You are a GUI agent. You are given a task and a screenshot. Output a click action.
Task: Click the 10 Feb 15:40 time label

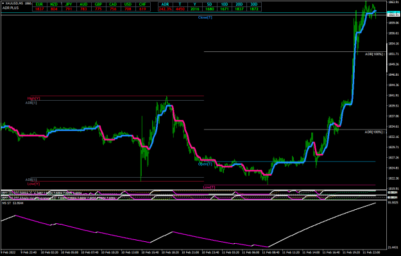(149, 252)
